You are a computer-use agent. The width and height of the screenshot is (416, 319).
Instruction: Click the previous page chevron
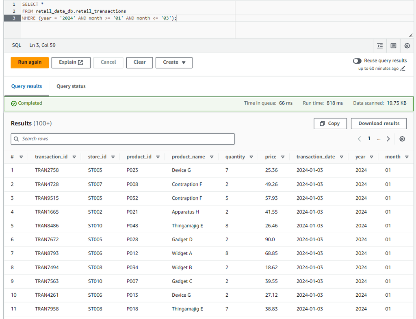(359, 139)
